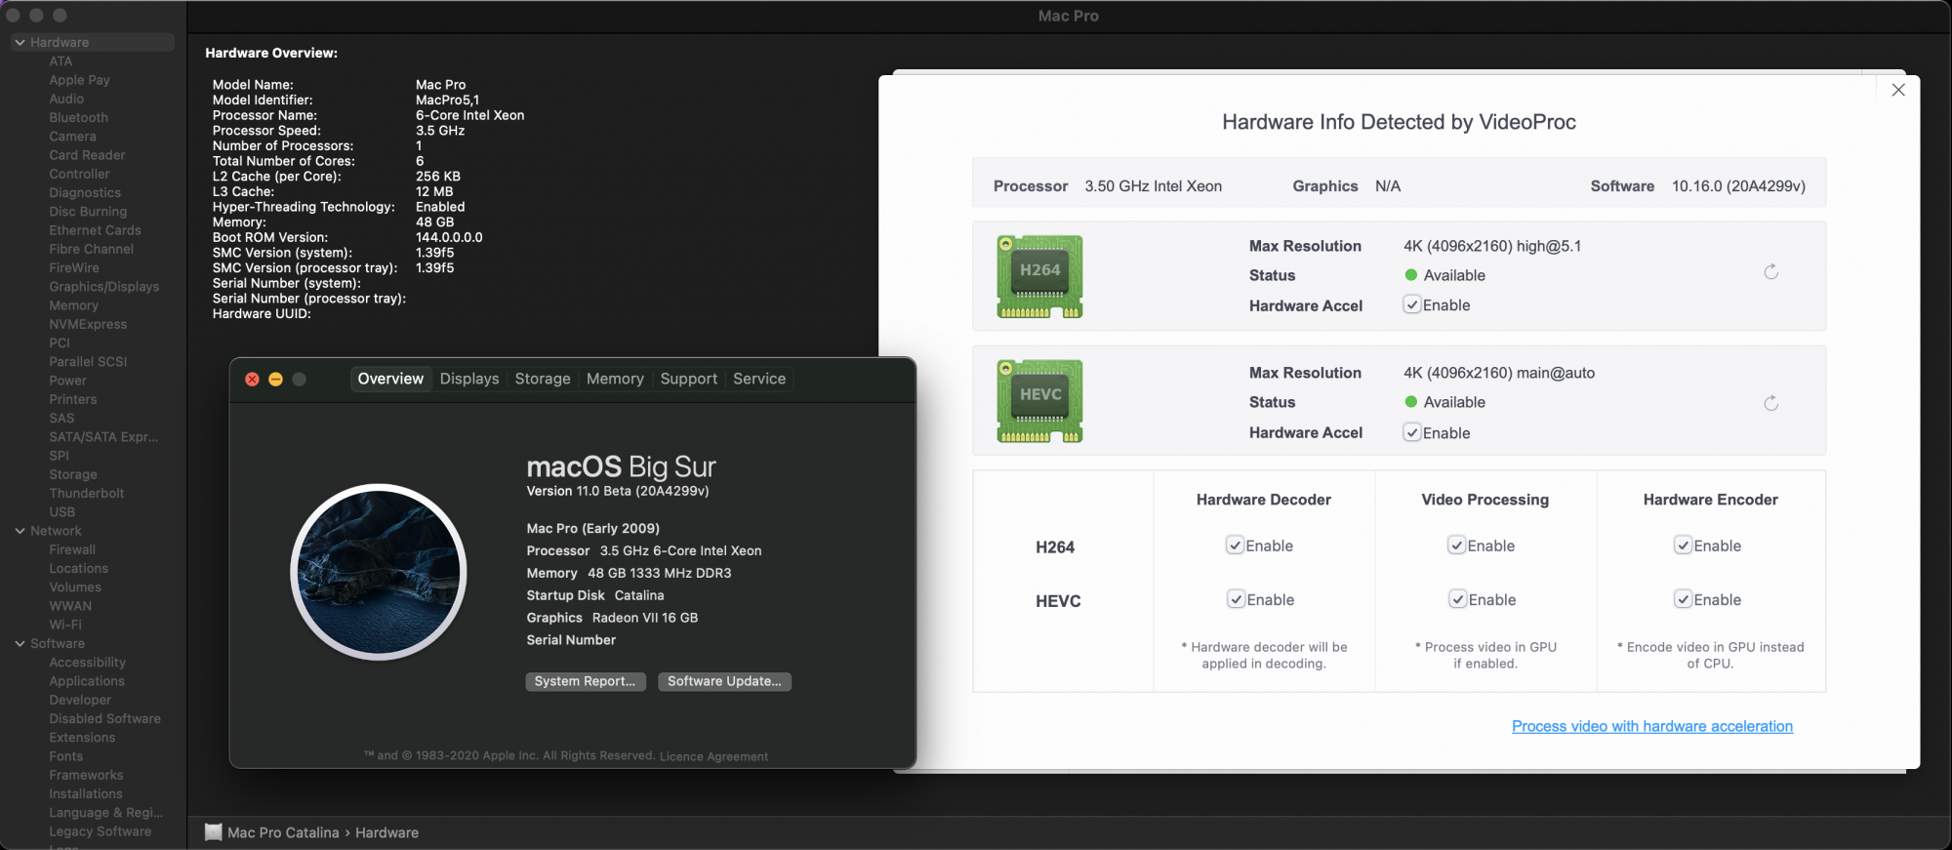This screenshot has width=1952, height=850.
Task: Refresh the H264 detection status
Action: [x=1770, y=272]
